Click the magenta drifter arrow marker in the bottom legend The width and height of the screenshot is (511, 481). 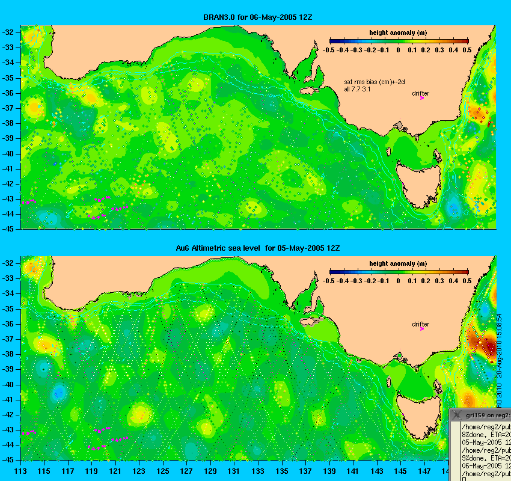pos(421,329)
